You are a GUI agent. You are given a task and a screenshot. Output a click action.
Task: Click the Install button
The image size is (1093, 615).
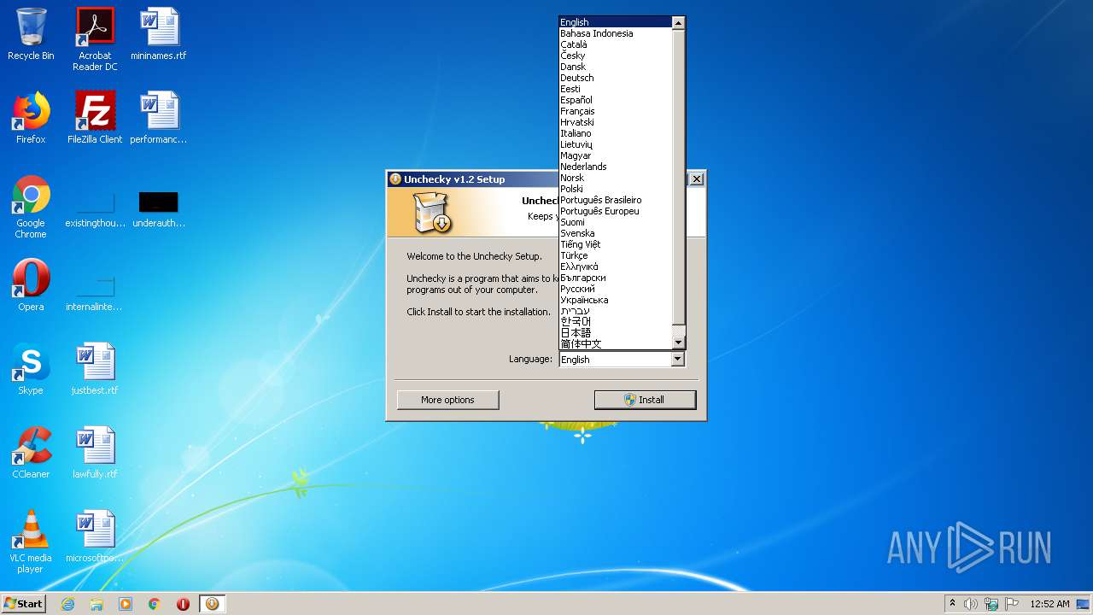point(646,400)
